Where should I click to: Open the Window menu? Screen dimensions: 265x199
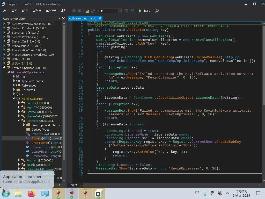(x=51, y=10)
